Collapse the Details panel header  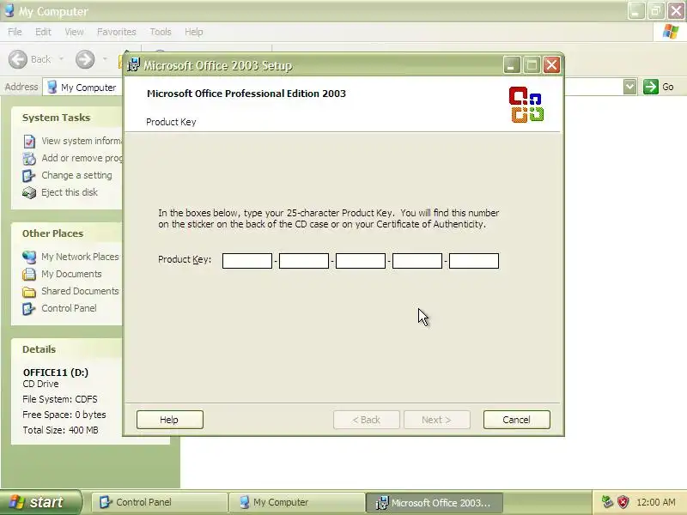pyautogui.click(x=67, y=349)
